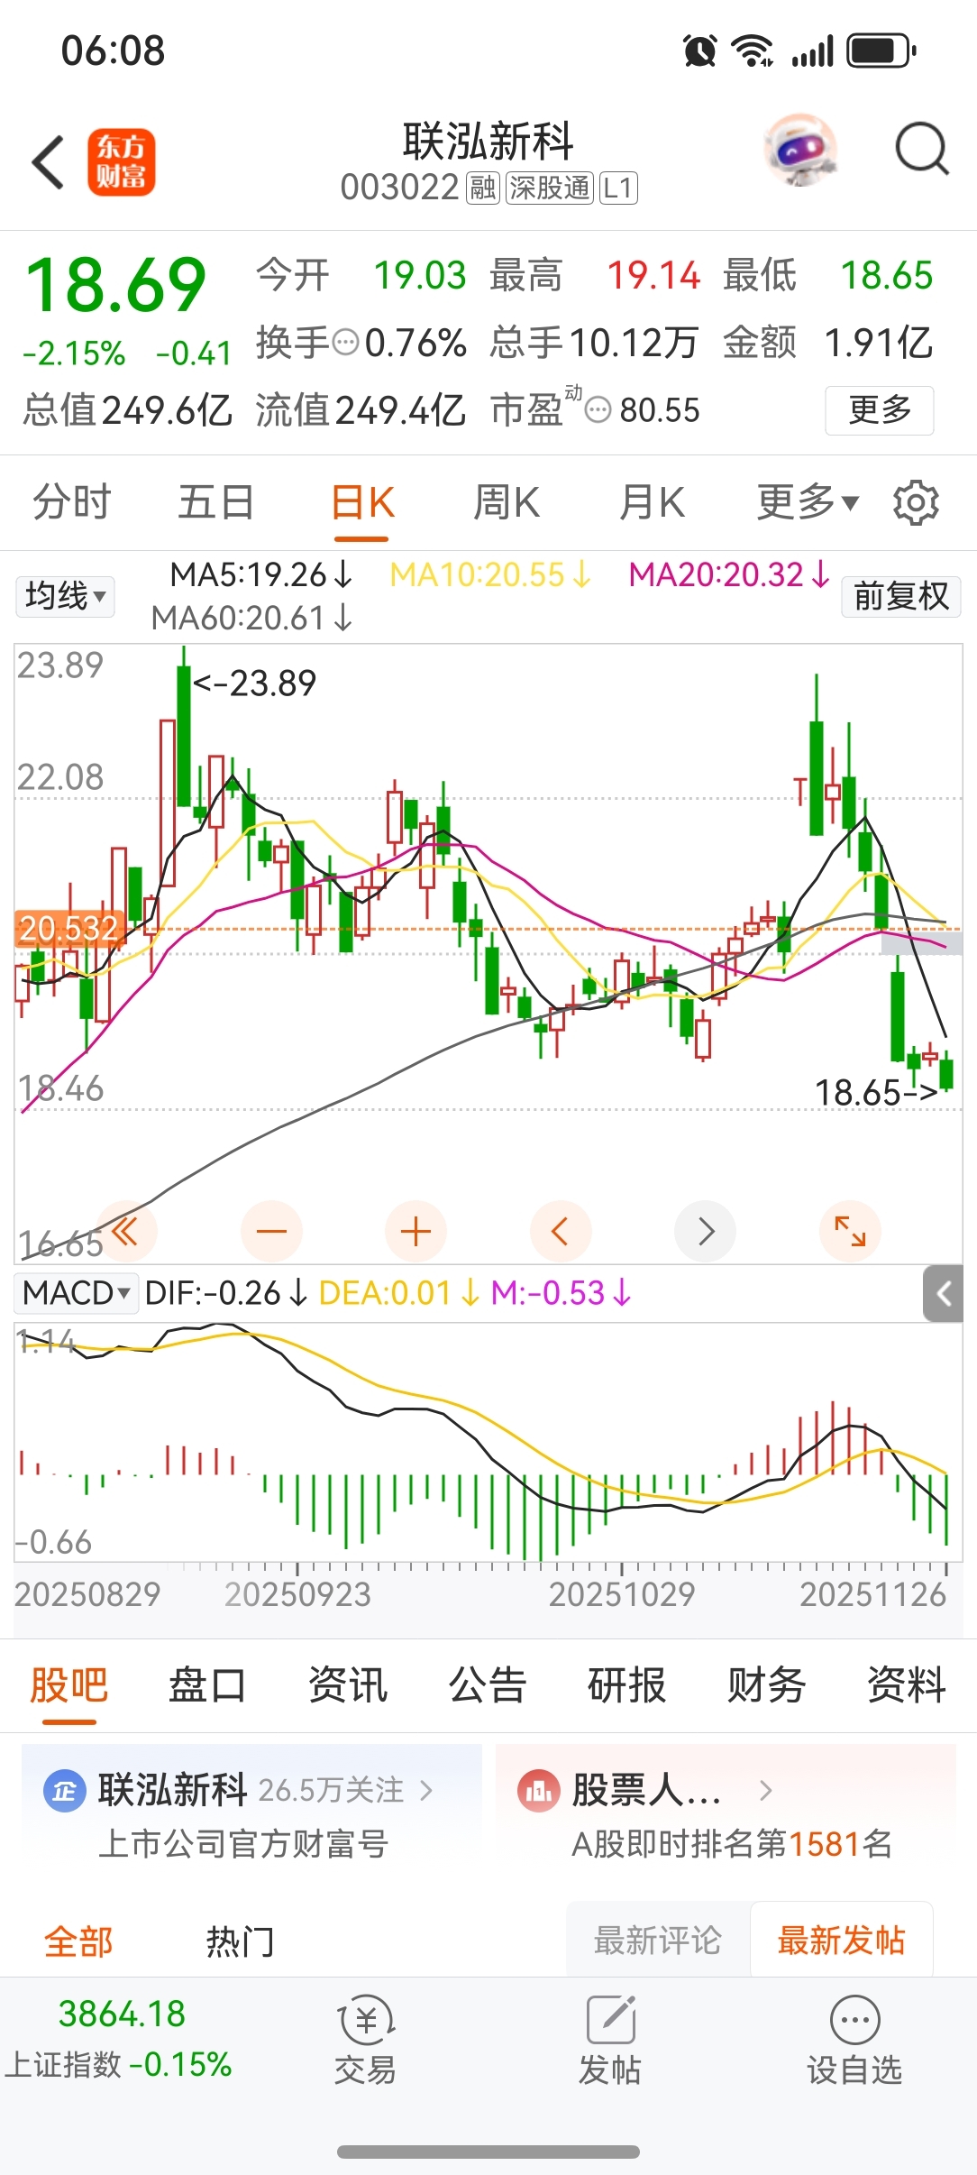Zoom out chart with minus button

pos(271,1231)
